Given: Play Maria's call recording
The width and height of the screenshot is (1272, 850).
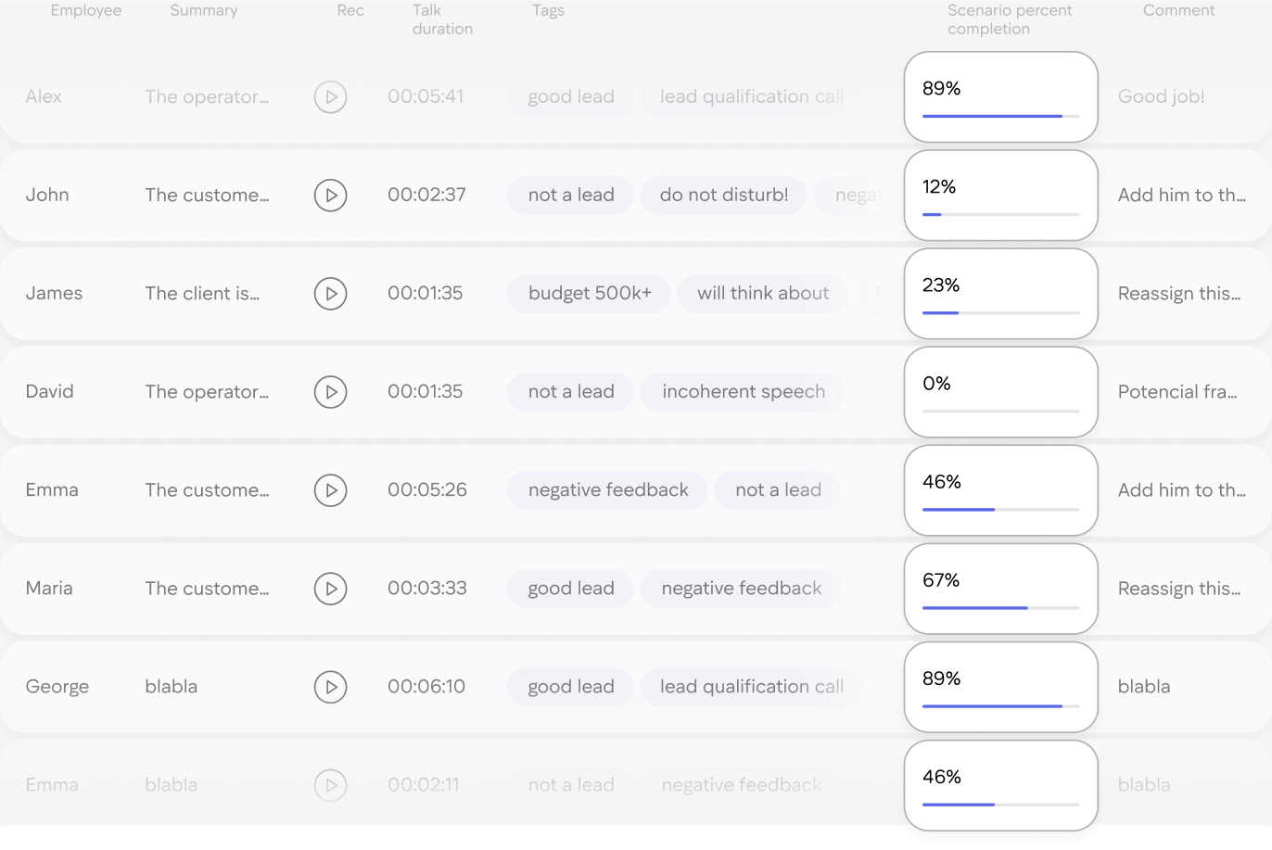Looking at the screenshot, I should click(x=330, y=589).
